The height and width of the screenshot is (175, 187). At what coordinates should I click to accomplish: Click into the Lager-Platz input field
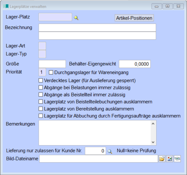click(55, 17)
